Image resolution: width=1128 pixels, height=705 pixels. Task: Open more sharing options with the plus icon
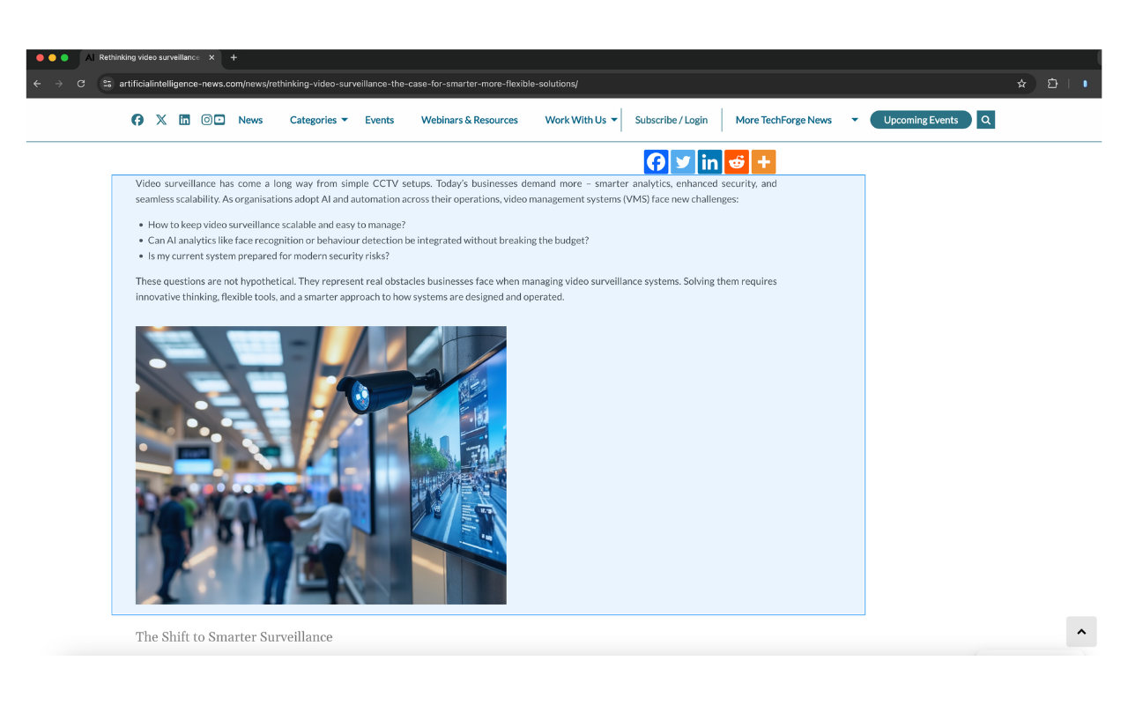(763, 161)
